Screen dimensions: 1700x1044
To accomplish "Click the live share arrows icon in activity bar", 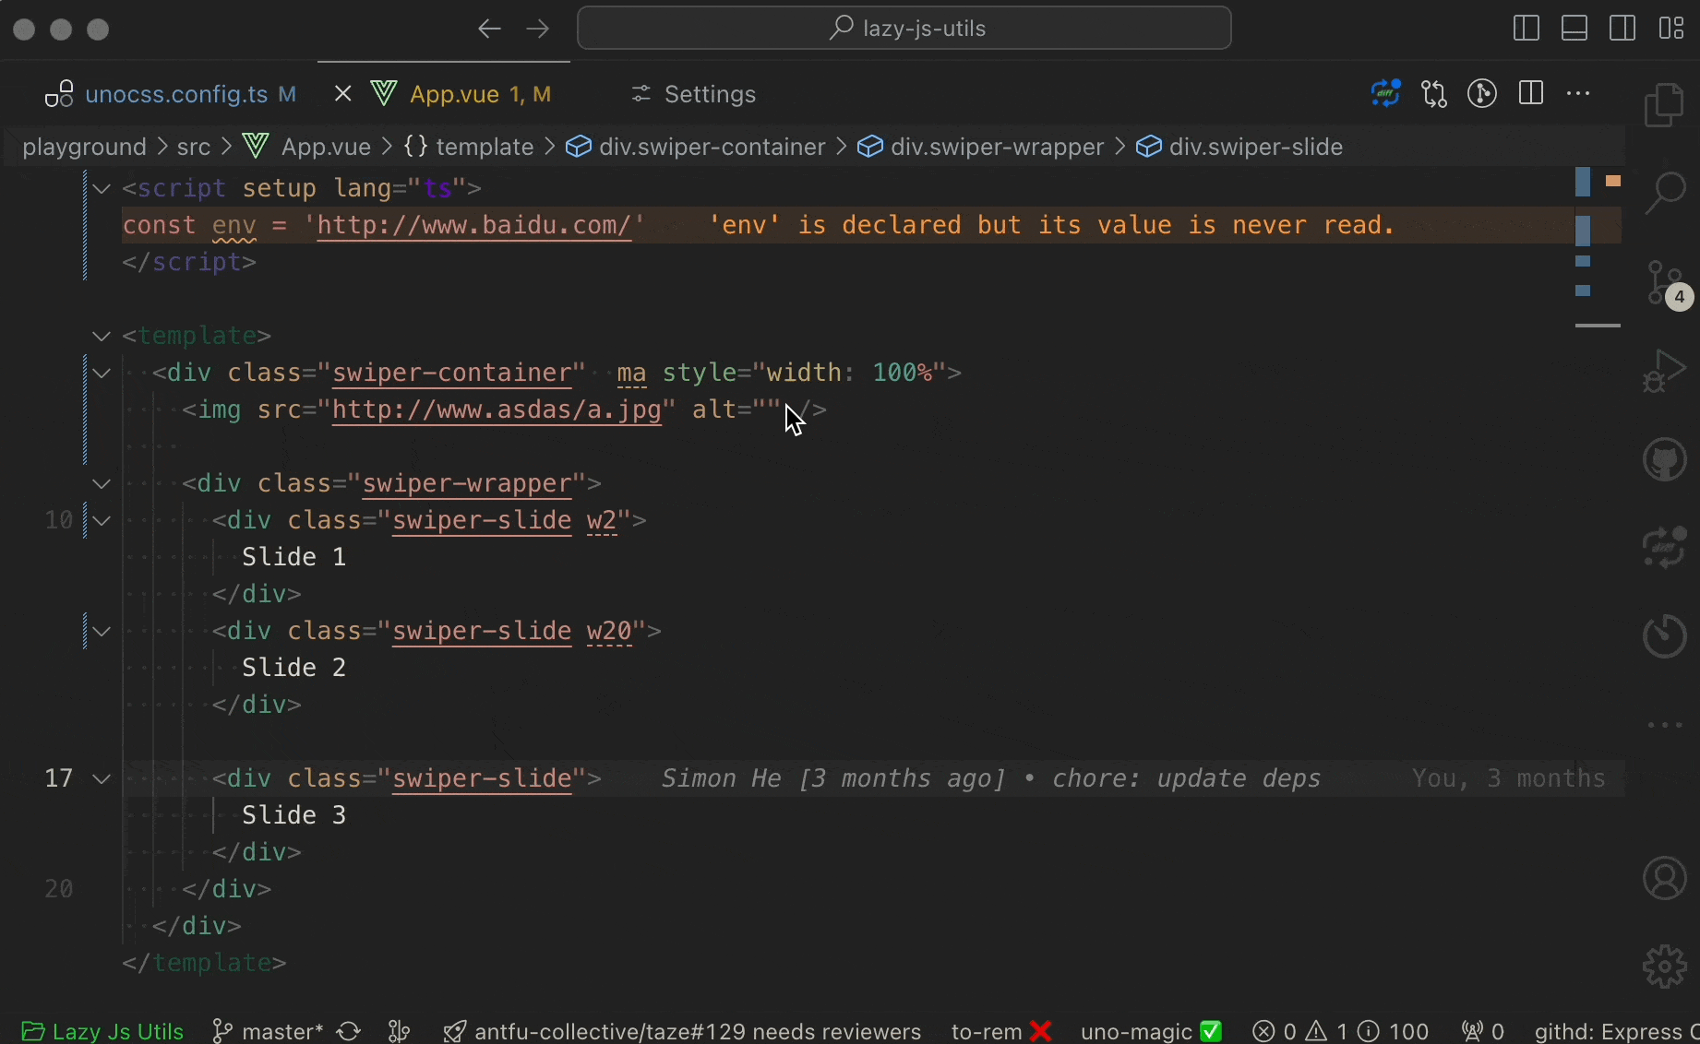I will tap(1665, 547).
